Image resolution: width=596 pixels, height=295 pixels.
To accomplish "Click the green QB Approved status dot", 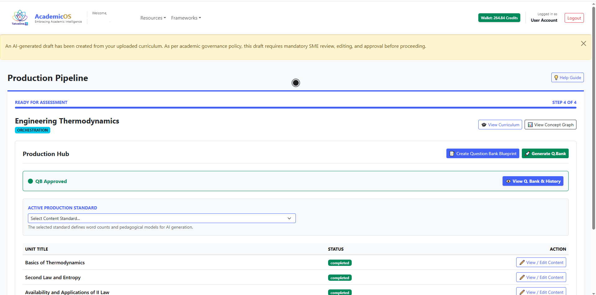I will (30, 181).
